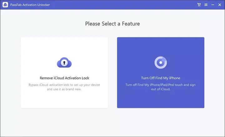Minimize the Activation Unlocker window
225x137 pixels.
tap(213, 5)
